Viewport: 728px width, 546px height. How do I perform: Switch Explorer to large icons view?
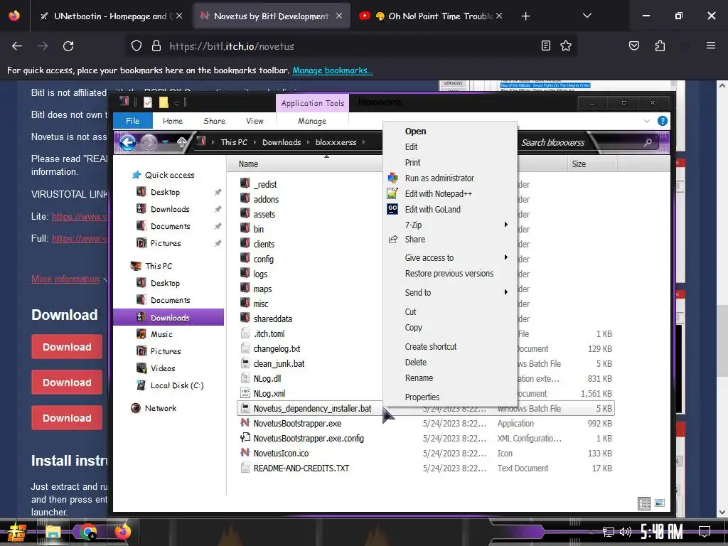click(x=659, y=503)
